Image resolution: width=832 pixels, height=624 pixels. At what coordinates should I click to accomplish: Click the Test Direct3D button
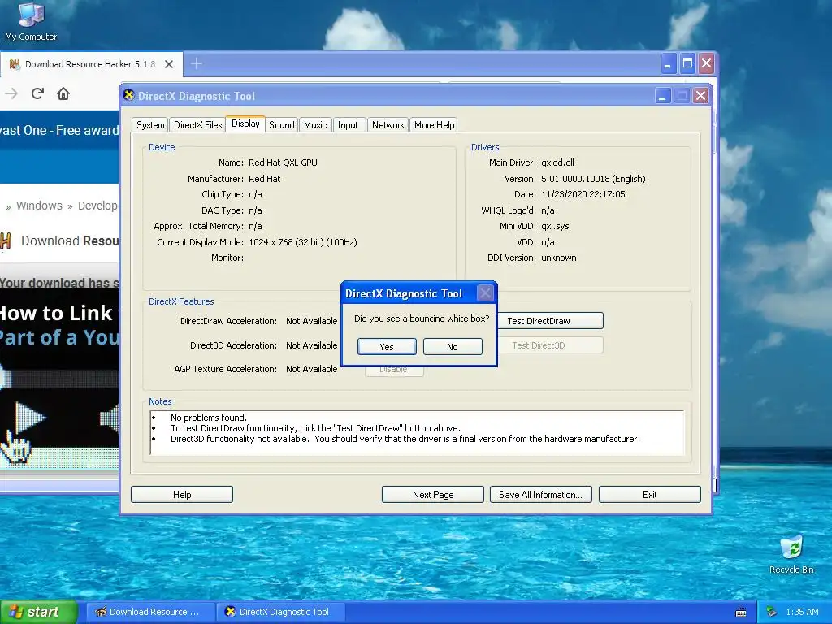550,344
